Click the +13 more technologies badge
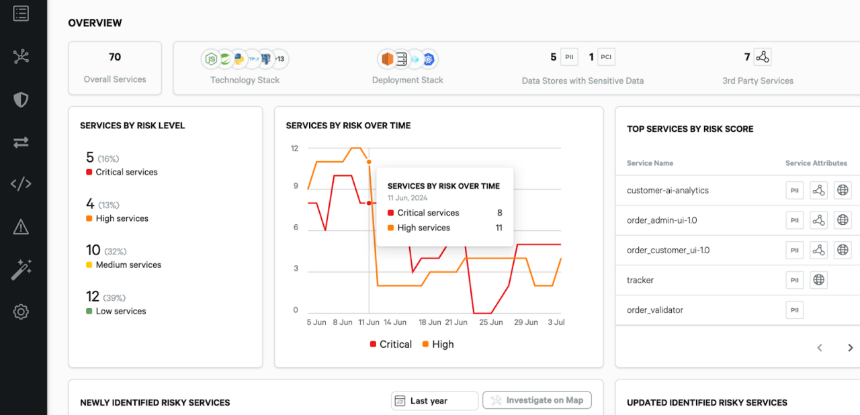This screenshot has width=860, height=415. 279,59
